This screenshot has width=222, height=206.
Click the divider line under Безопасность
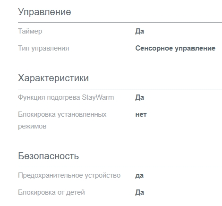click(120, 167)
